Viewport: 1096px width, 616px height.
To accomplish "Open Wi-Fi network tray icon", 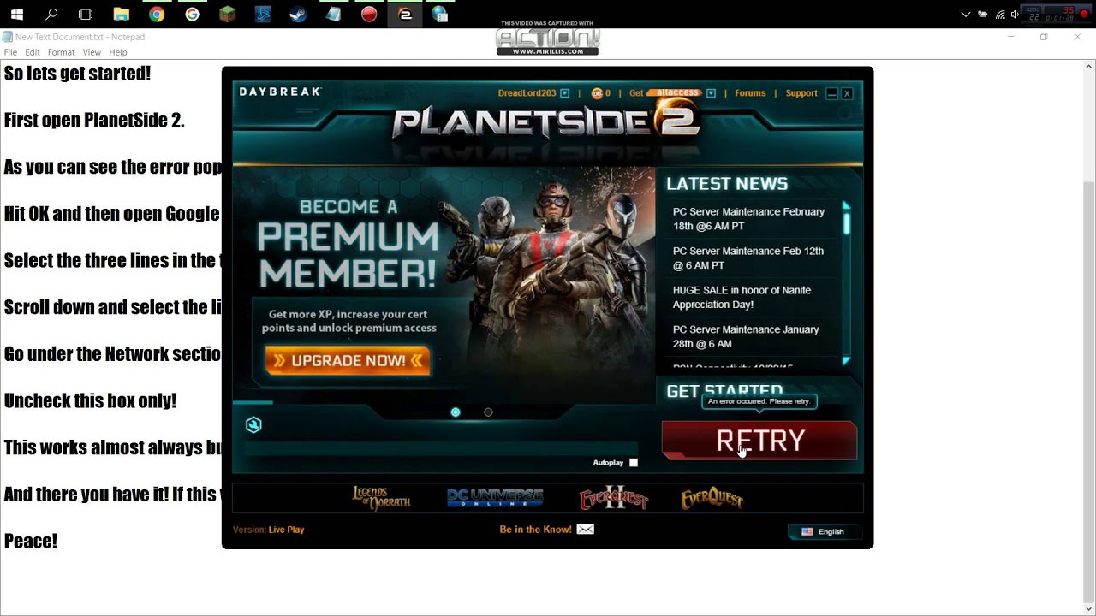I will pyautogui.click(x=1000, y=14).
